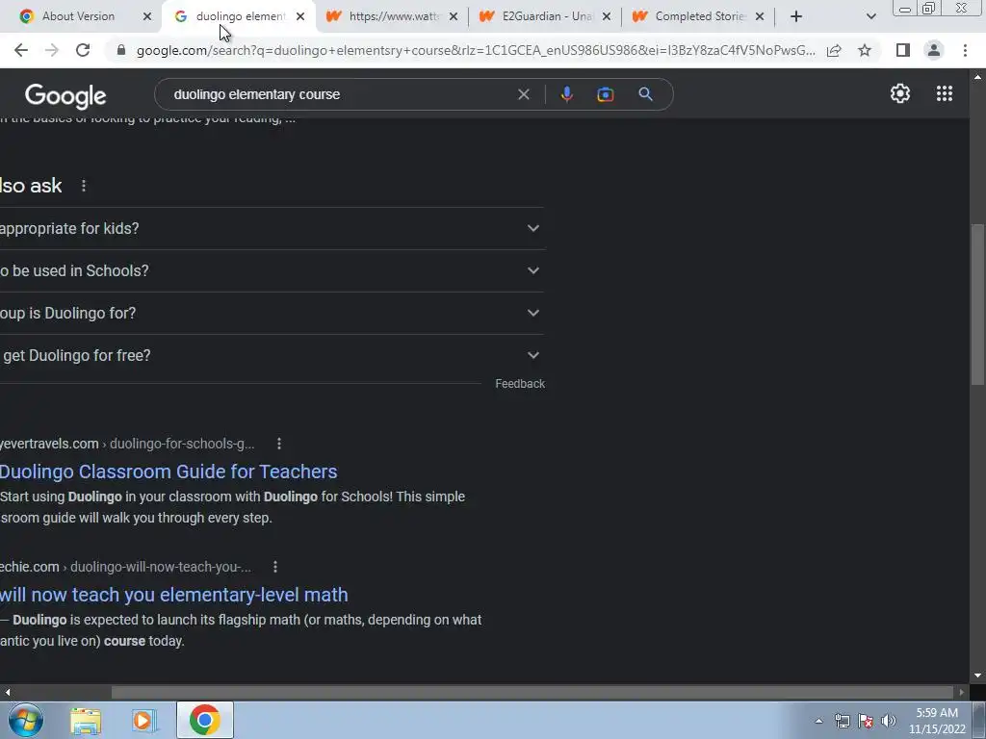
Task: Click the Feedback link
Action: 520,384
